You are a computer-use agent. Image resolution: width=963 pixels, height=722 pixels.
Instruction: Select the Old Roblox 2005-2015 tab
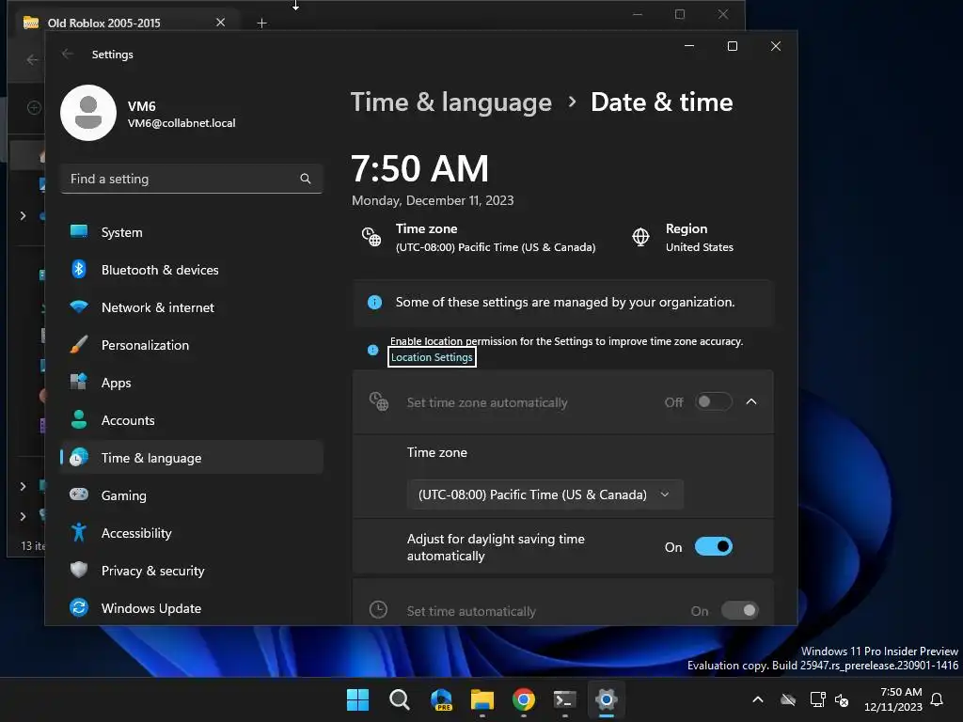[126, 23]
